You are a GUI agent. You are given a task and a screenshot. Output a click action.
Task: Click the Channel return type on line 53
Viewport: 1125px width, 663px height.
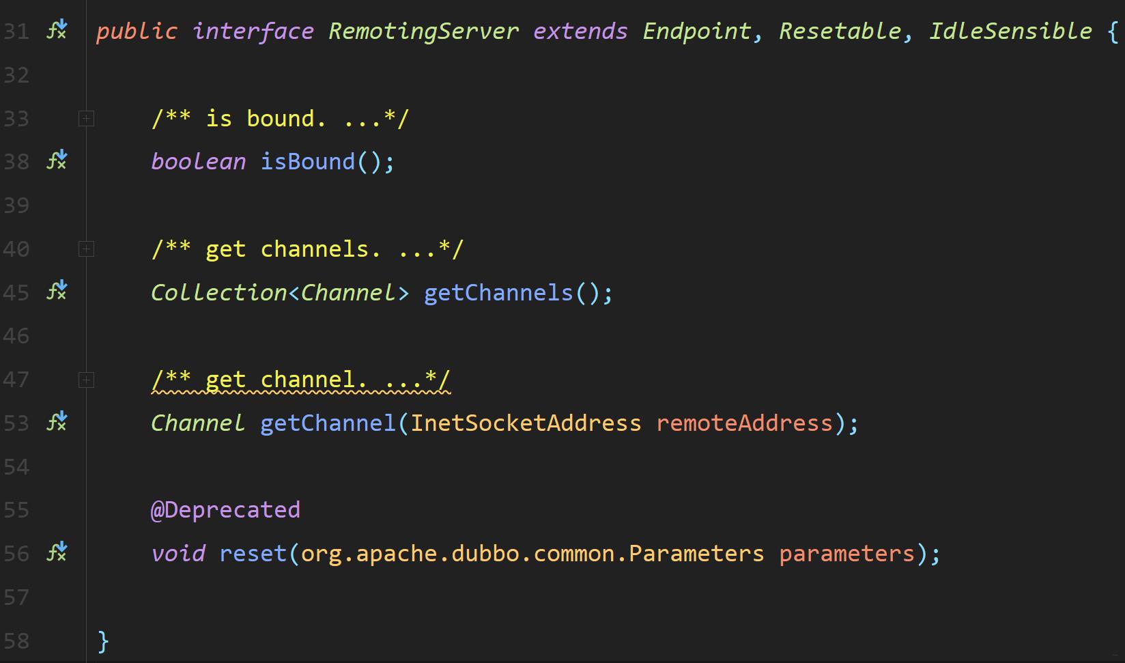[198, 423]
